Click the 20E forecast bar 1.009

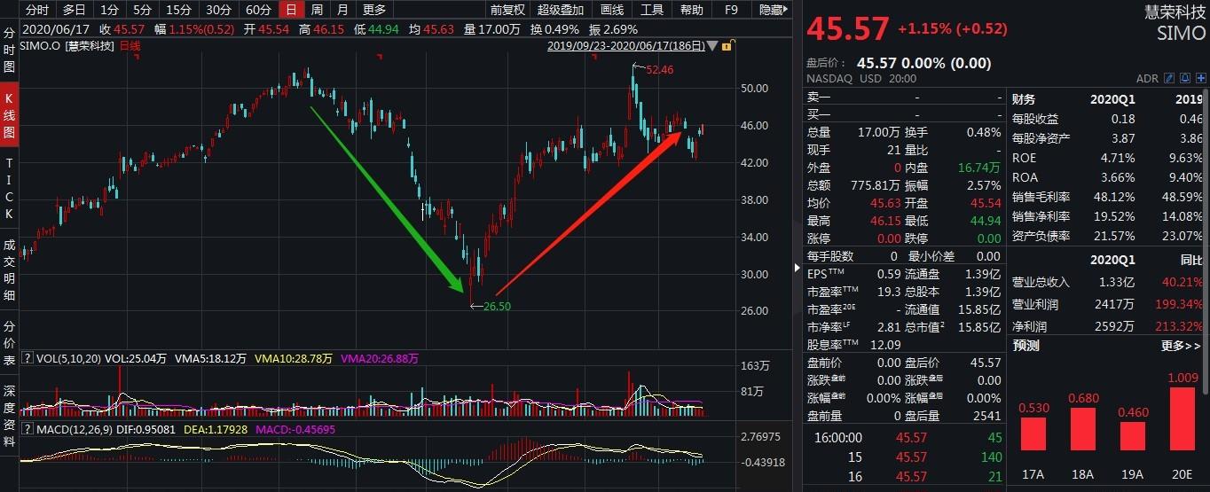1182,418
